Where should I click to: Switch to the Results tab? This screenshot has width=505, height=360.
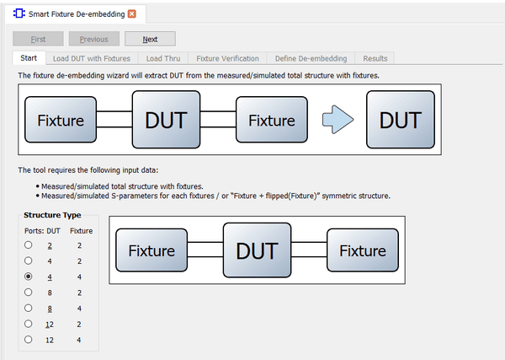point(375,58)
